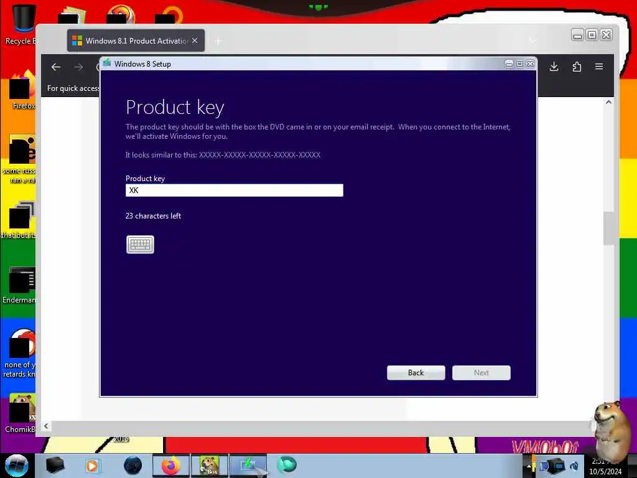The image size is (637, 478).
Task: Click 'For quick access' bookmarks bar text
Action: click(x=73, y=88)
